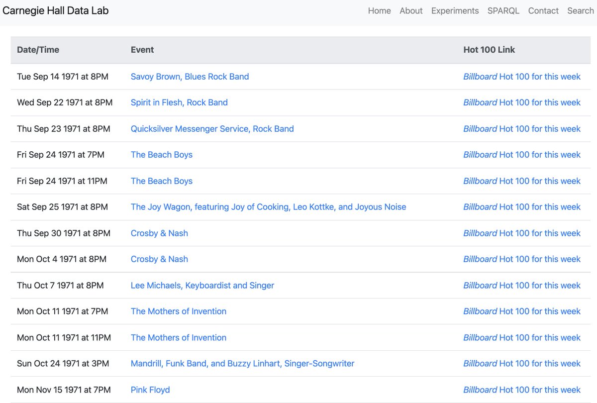Select the date Thu Oct 7 1971 at 8PM
Viewport: 597px width, 403px height.
(60, 286)
